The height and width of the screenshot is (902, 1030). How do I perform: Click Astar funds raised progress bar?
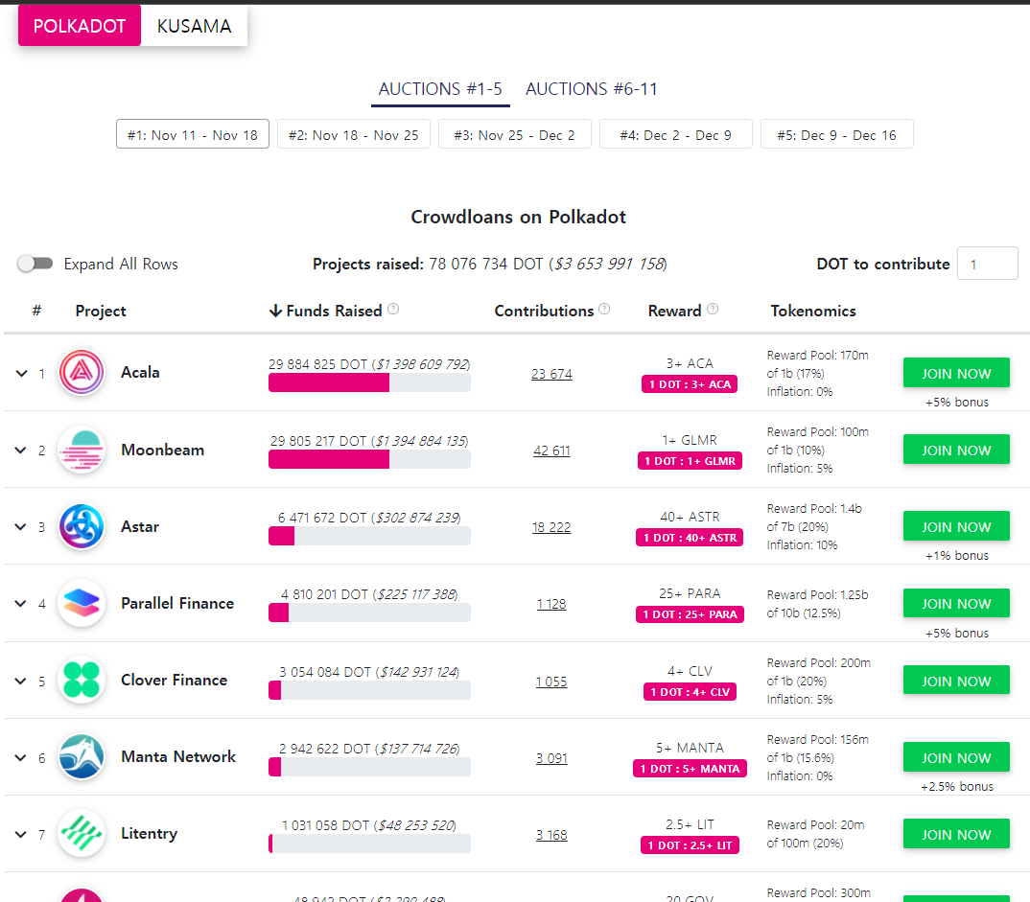[x=369, y=537]
